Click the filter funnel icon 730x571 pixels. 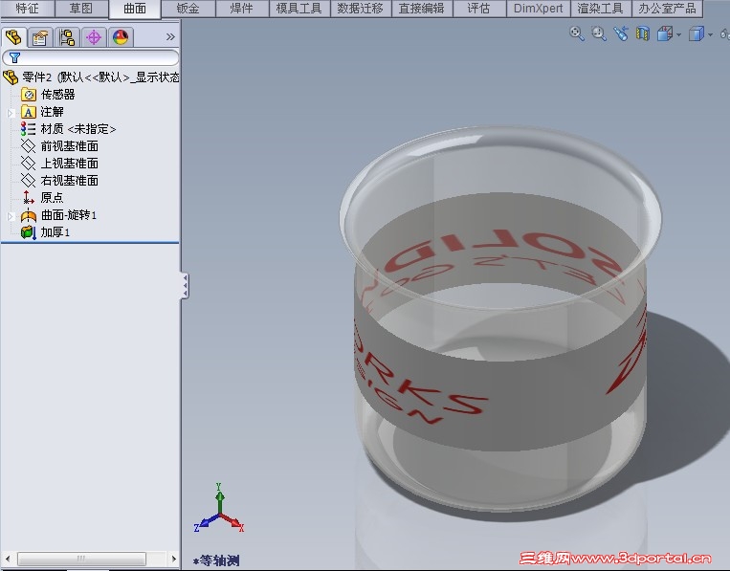pyautogui.click(x=15, y=57)
